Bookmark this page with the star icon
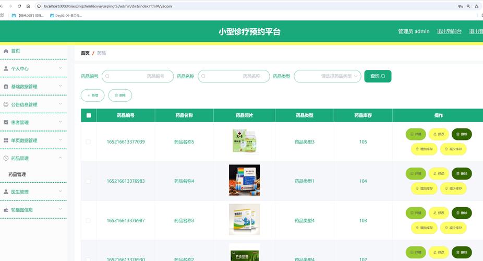This screenshot has height=261, width=483. pos(476,6)
